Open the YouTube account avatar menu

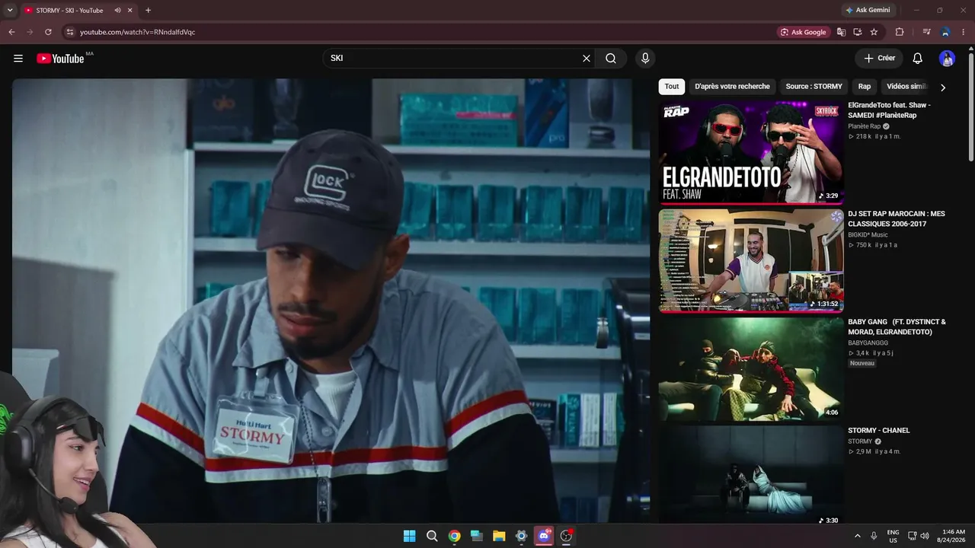947,59
